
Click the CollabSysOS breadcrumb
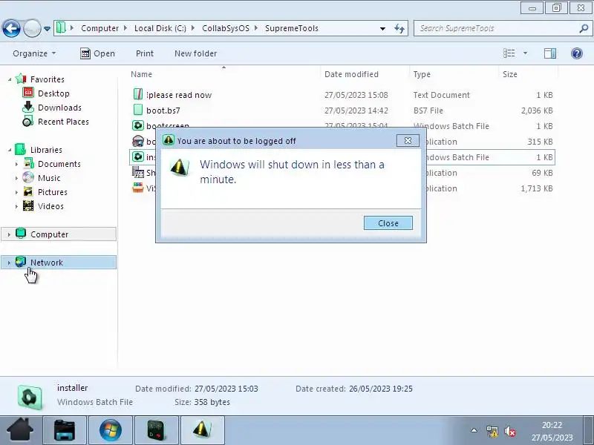pos(226,28)
